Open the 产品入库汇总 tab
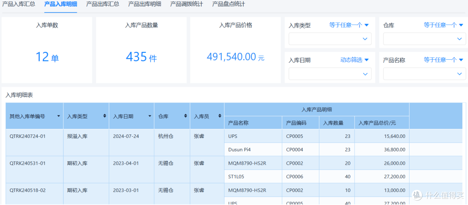 click(x=19, y=4)
